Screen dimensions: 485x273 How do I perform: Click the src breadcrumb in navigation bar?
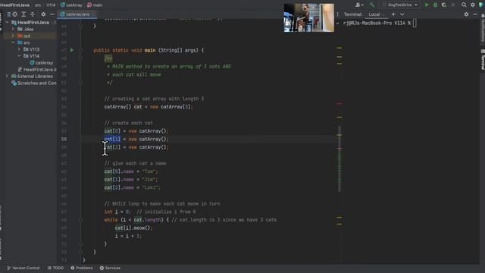(38, 5)
